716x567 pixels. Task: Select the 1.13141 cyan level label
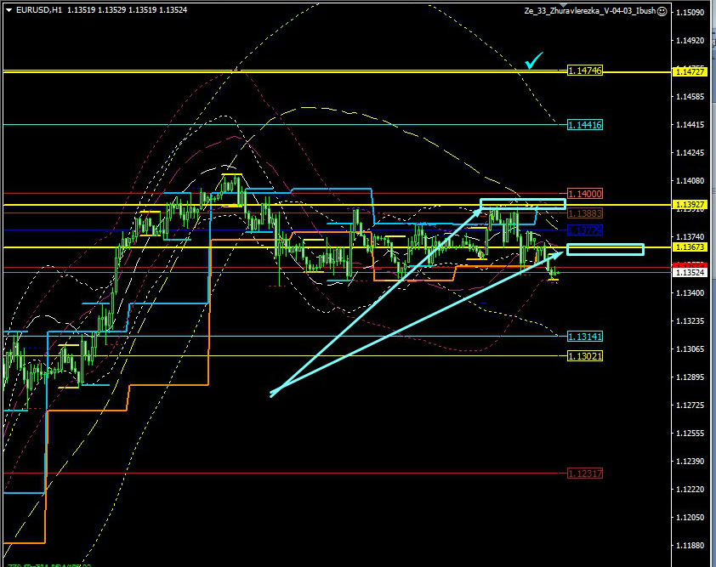[x=585, y=337]
